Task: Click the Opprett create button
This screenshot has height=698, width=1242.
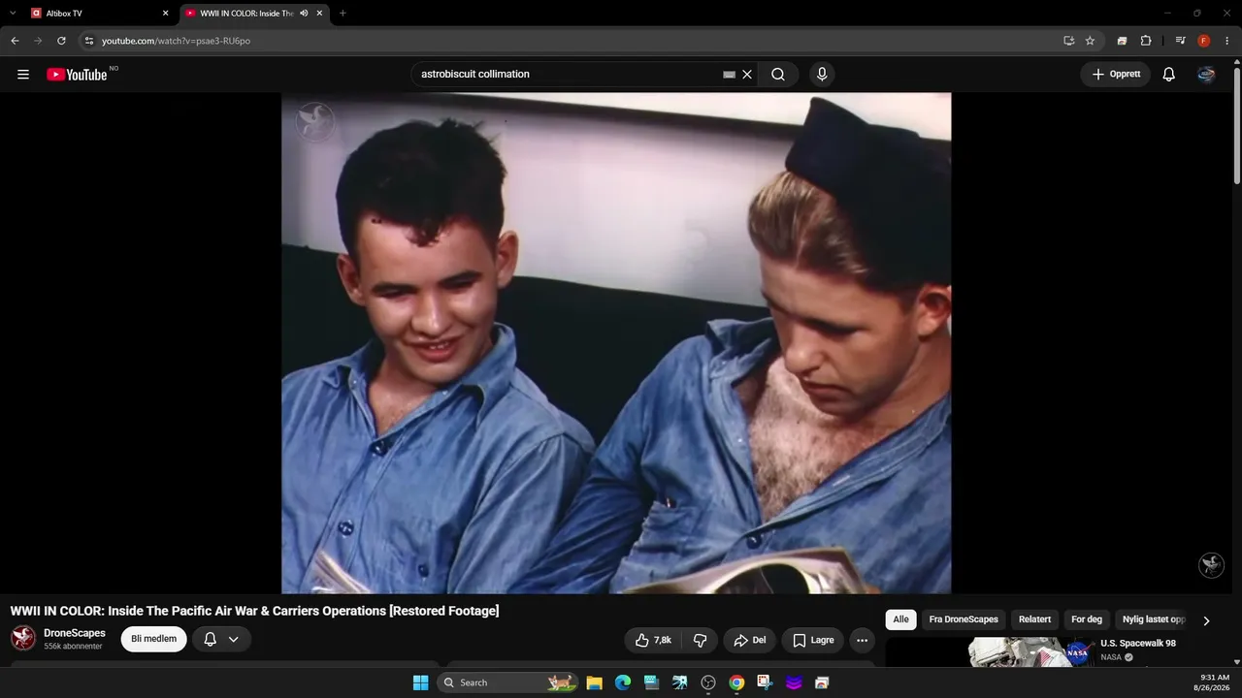Action: (1116, 75)
